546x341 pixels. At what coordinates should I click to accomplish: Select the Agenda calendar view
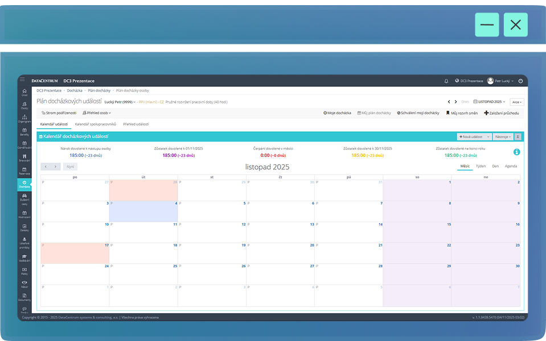pyautogui.click(x=511, y=166)
